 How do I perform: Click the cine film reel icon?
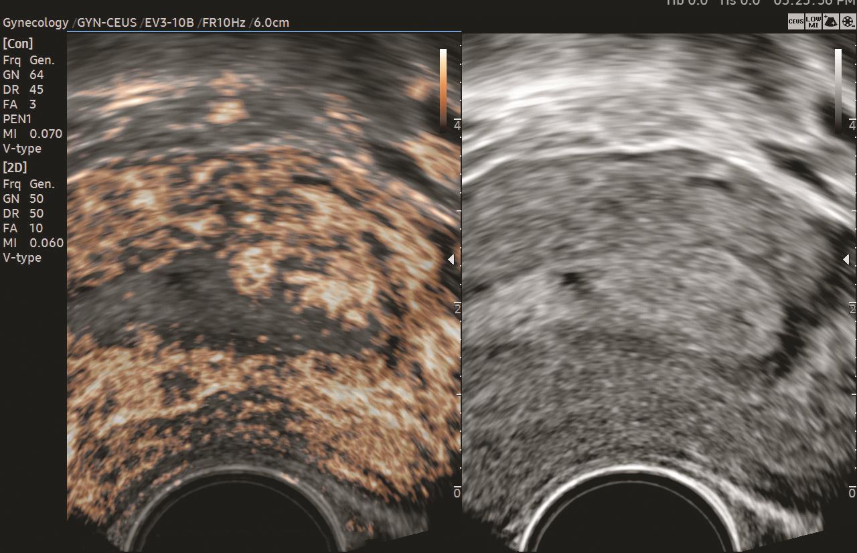tap(848, 21)
